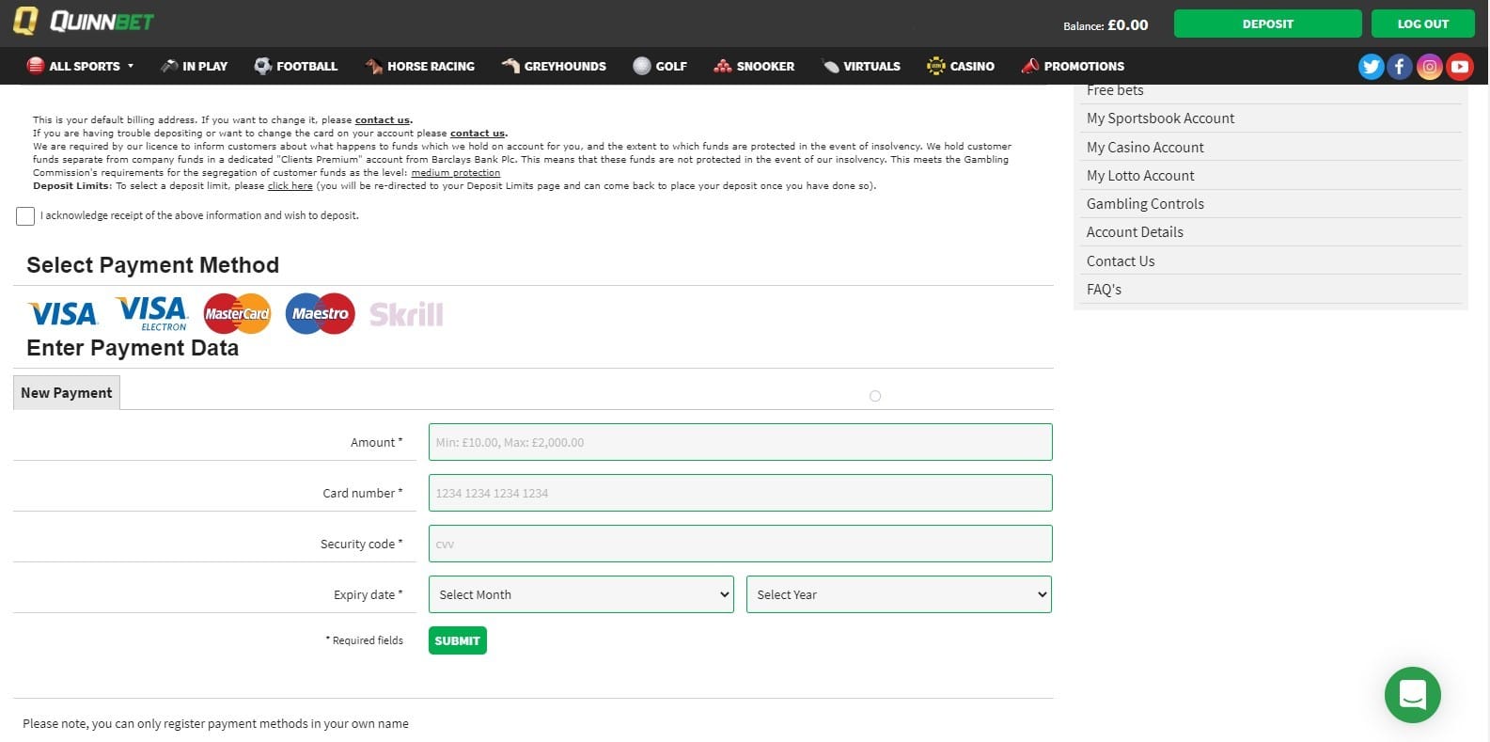Viewport: 1490px width, 742px height.
Task: Click the Log Out button
Action: 1422,24
